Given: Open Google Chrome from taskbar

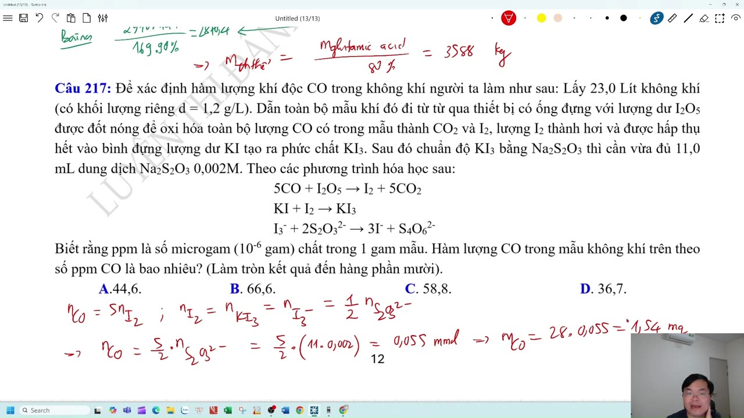Looking at the screenshot, I should tap(299, 410).
